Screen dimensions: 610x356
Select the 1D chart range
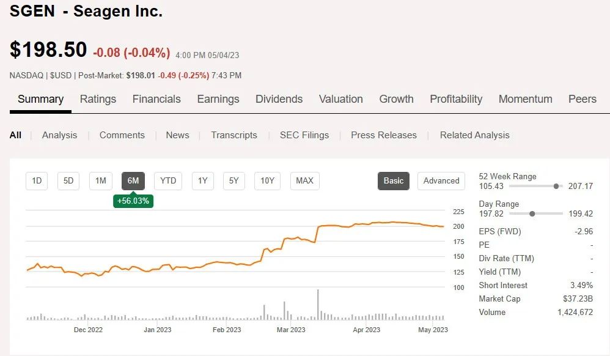pyautogui.click(x=37, y=180)
